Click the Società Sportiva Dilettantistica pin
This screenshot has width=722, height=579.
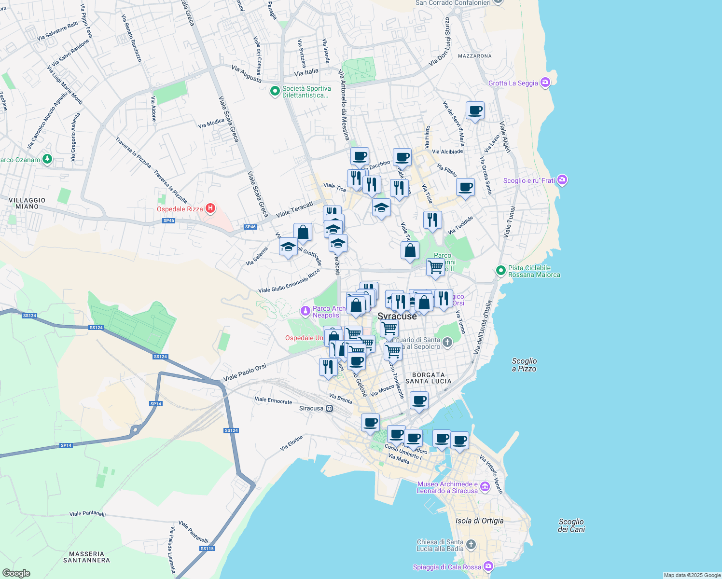[275, 91]
